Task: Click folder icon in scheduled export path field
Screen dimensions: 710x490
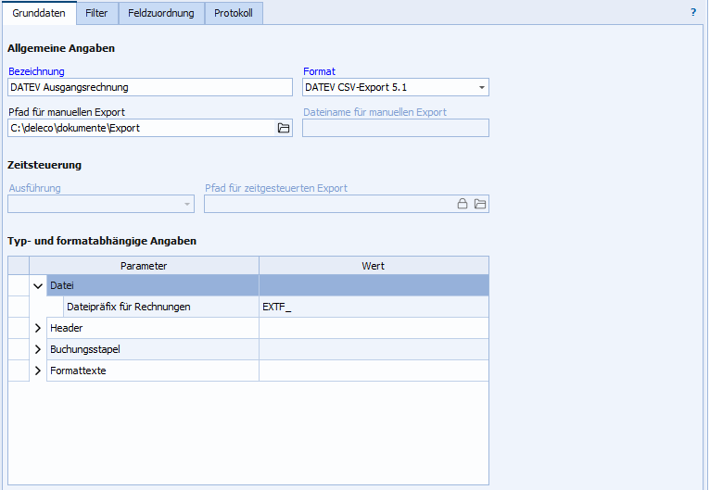Action: click(x=480, y=204)
